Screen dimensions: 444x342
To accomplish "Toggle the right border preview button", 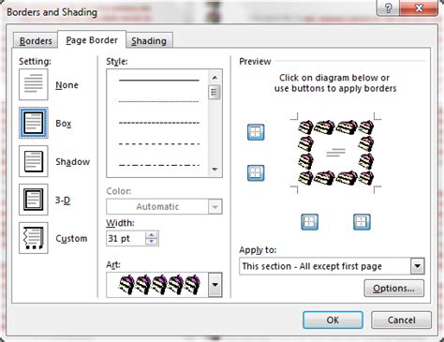I will 362,222.
